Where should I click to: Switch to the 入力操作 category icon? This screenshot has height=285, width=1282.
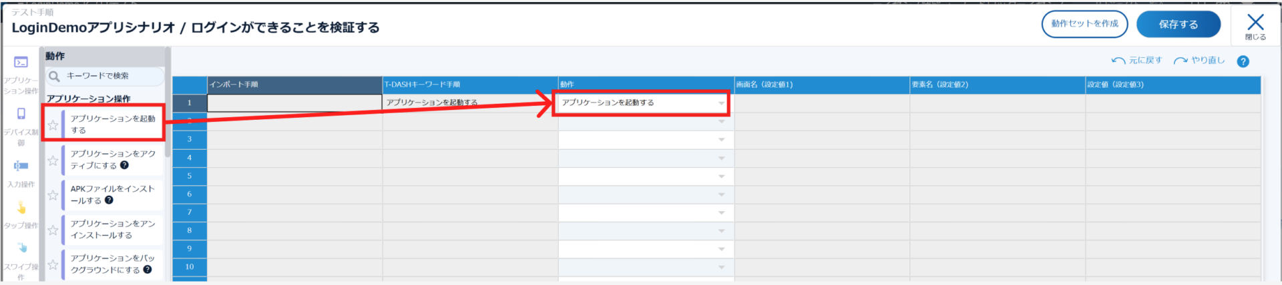21,166
